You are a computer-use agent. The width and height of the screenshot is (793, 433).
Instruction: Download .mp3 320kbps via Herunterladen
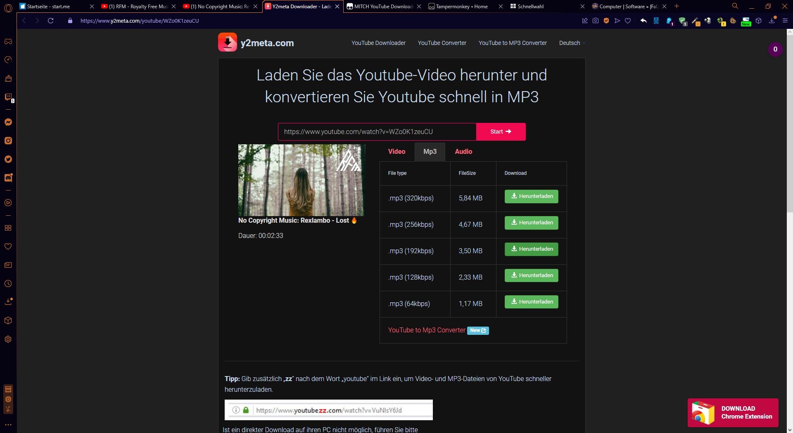click(532, 196)
